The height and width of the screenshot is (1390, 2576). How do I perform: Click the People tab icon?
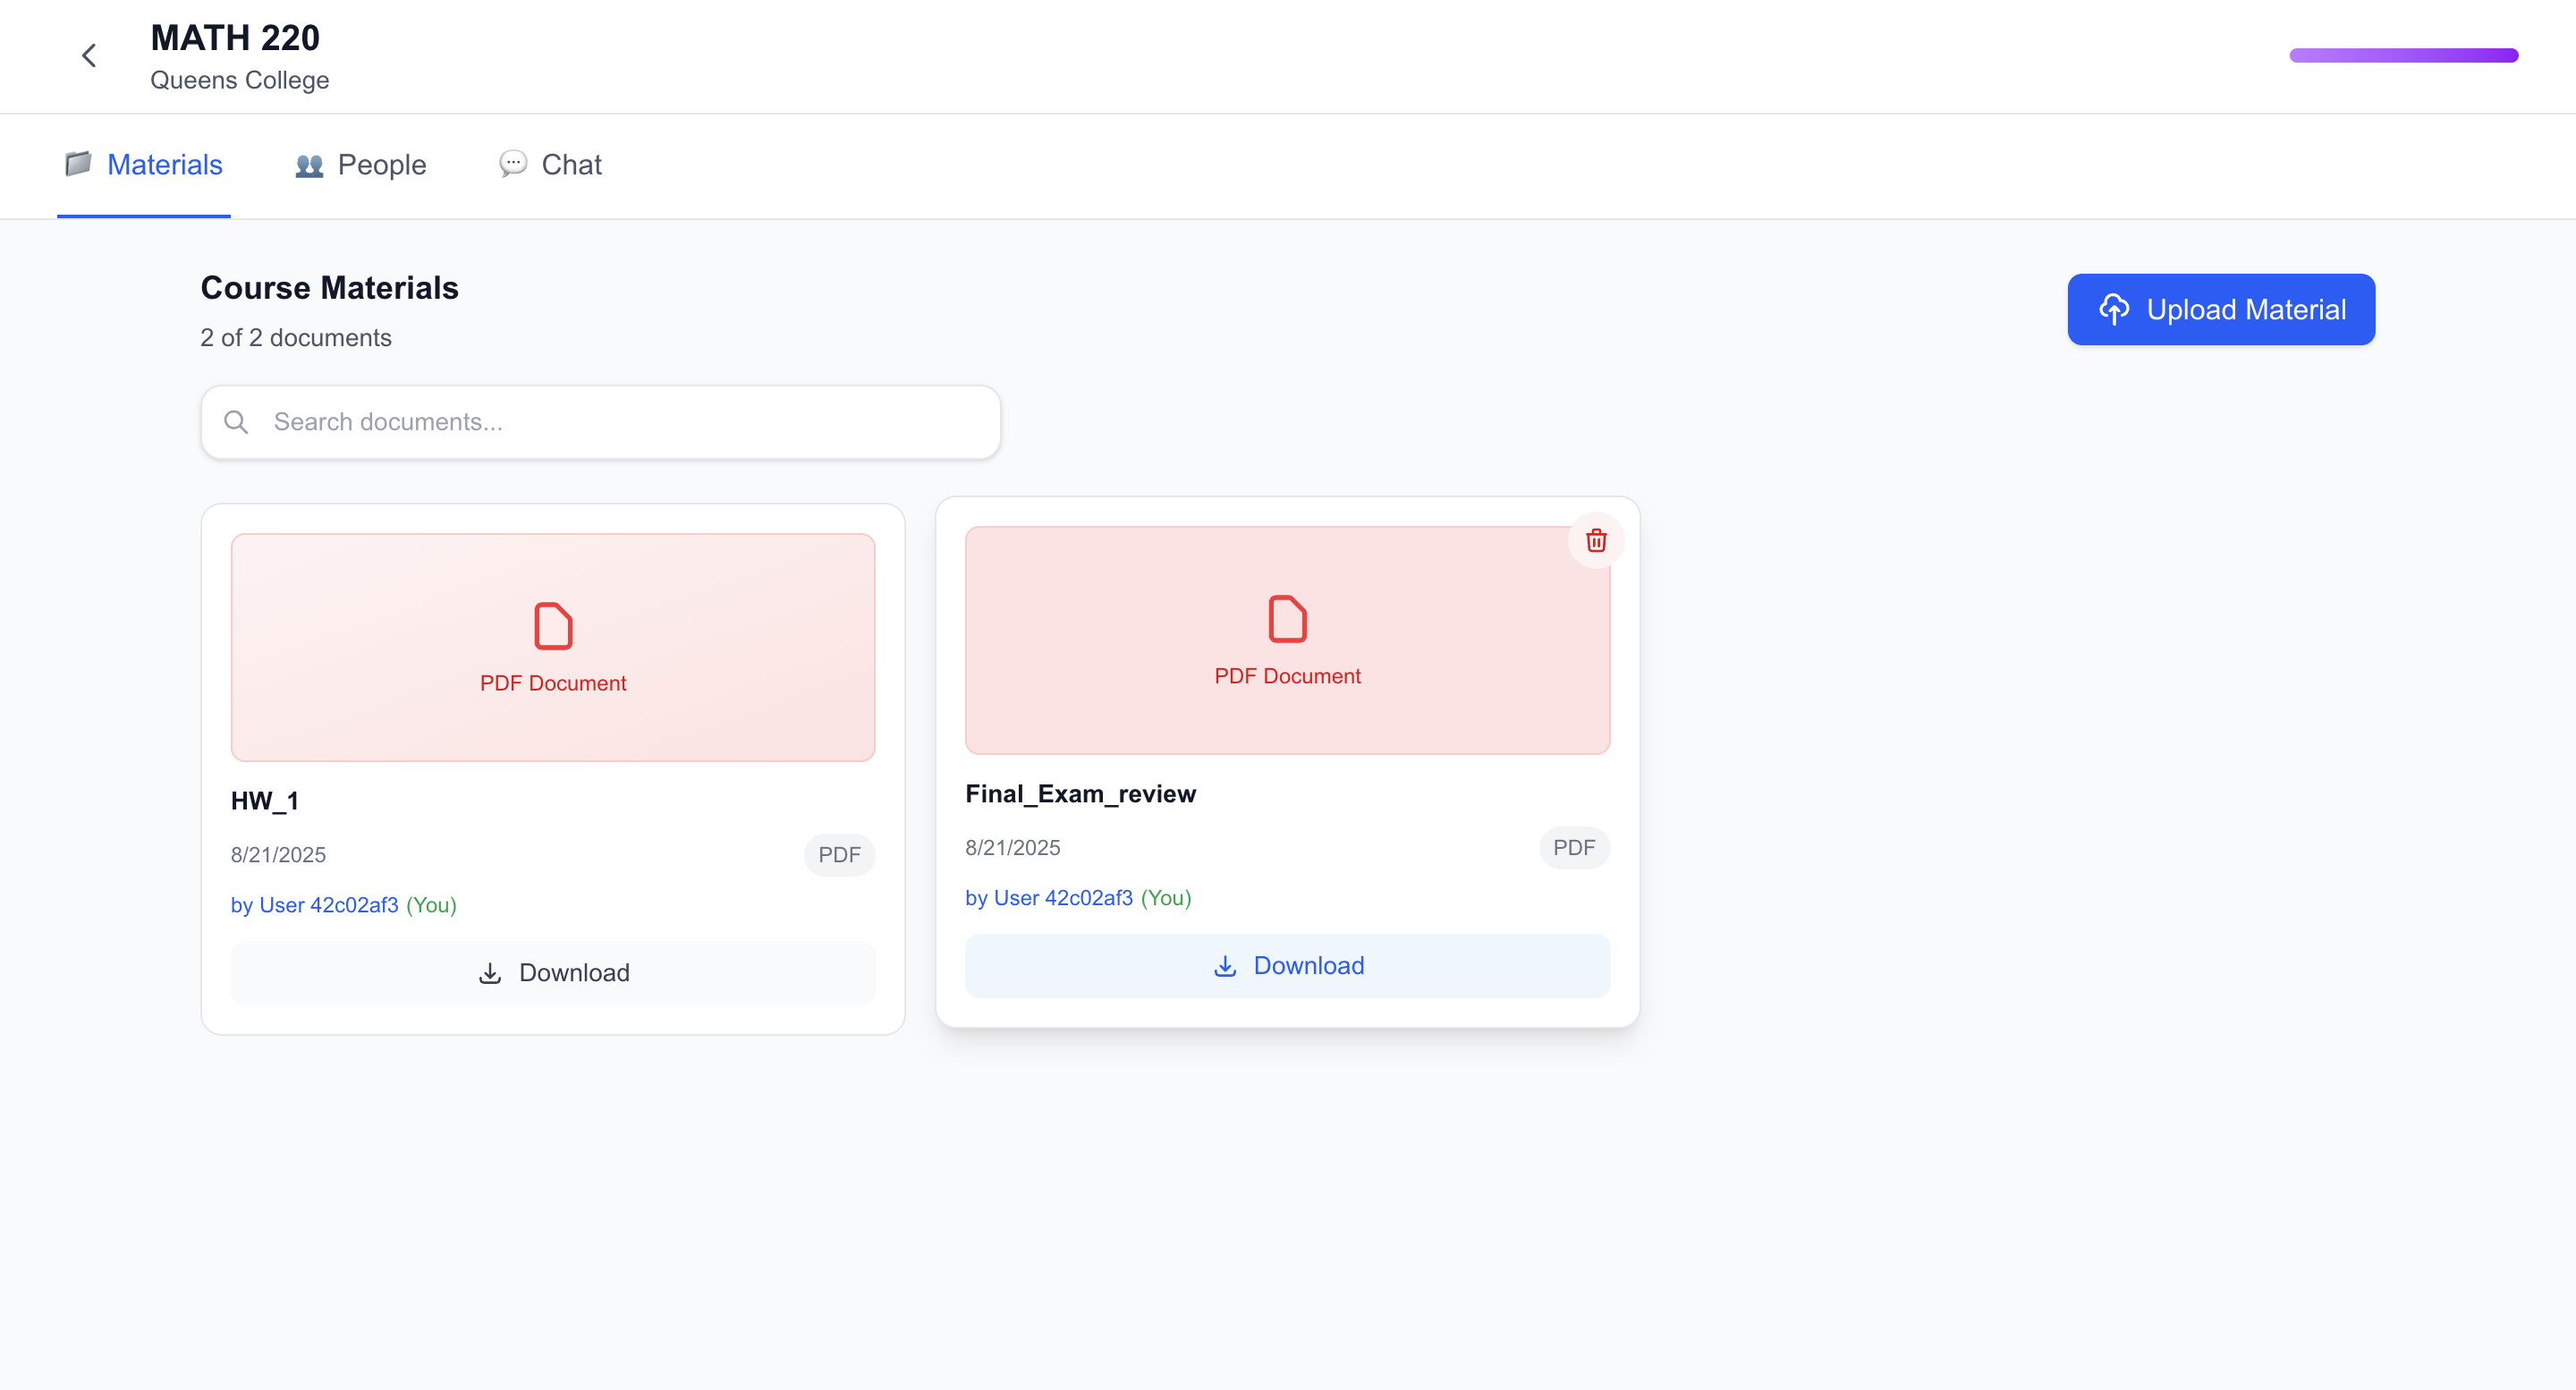[x=309, y=165]
